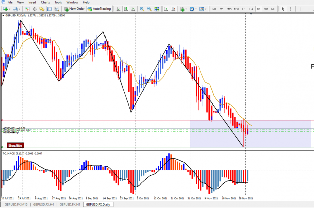
Task: Select the H4 timeframe
Action: coord(251,9)
